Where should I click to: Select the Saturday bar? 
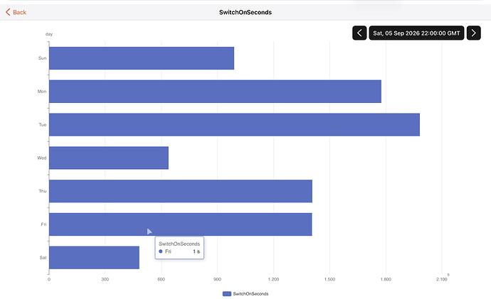tap(94, 257)
